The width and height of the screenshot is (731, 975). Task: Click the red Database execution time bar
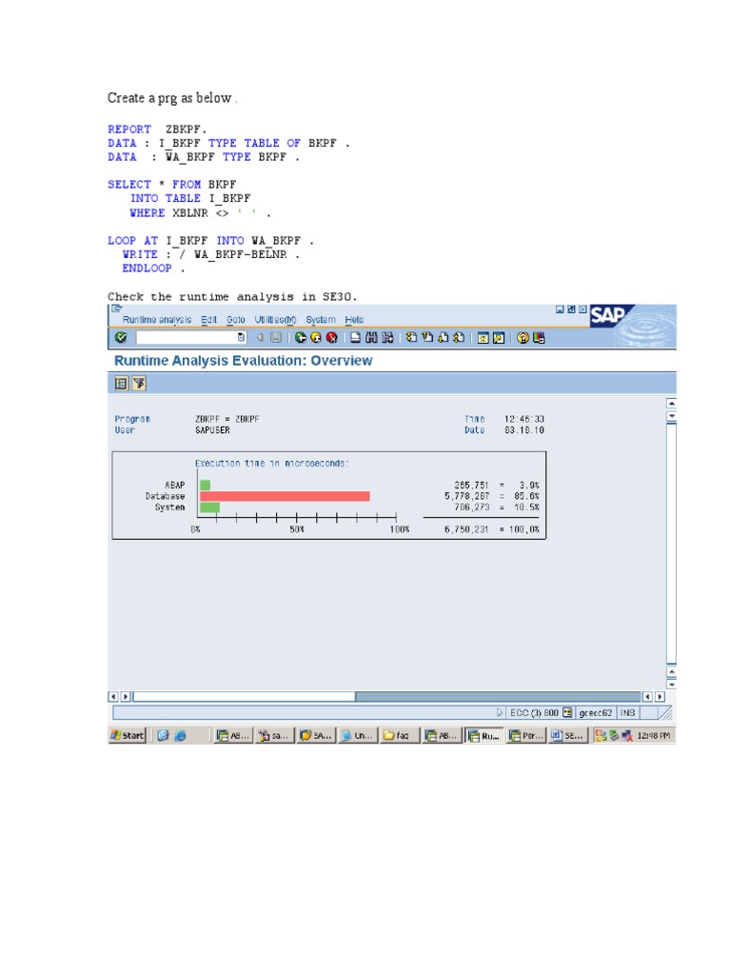pos(285,495)
